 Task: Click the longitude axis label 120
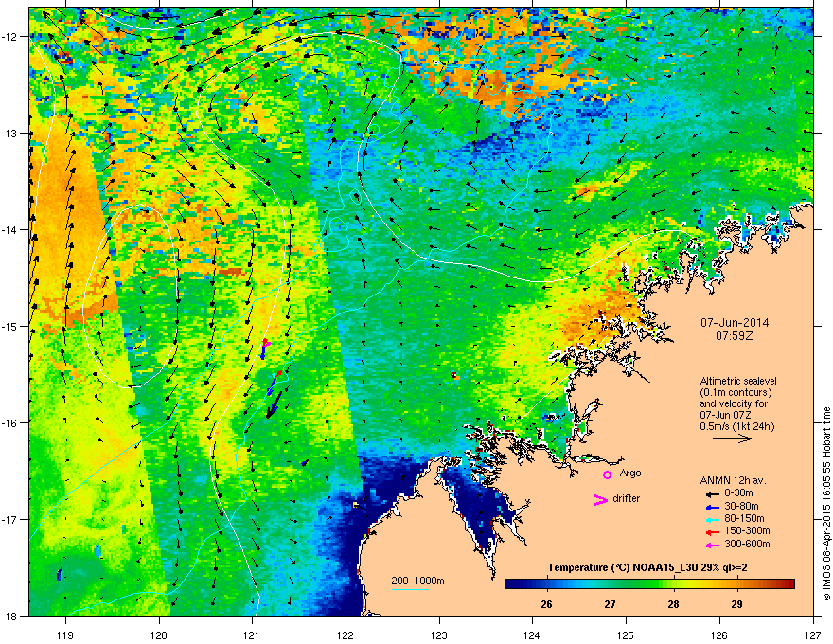point(159,635)
